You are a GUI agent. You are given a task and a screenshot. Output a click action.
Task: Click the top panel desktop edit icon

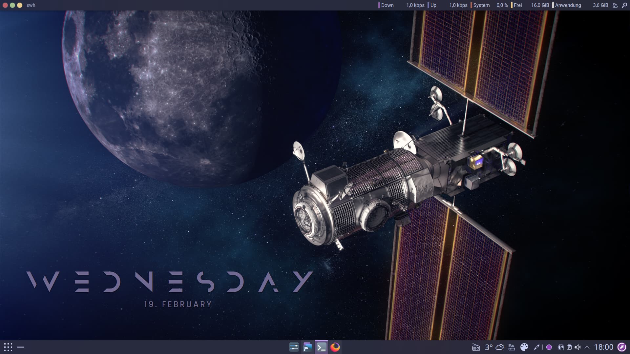(x=615, y=5)
